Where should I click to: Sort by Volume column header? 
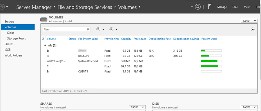51,39
